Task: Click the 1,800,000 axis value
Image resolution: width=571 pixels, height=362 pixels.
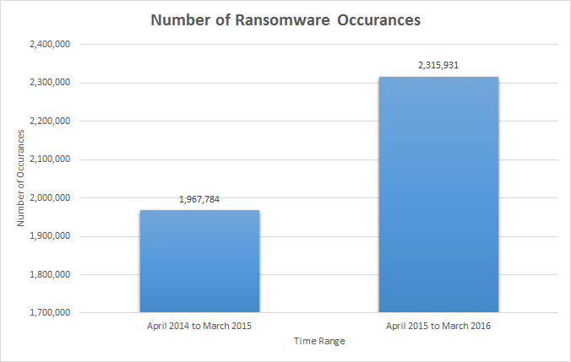Action: [x=50, y=274]
